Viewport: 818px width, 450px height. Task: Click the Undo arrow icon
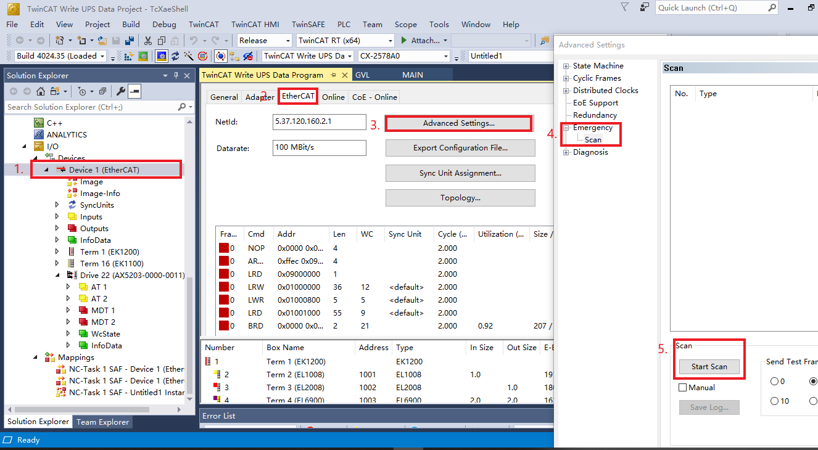[193, 41]
